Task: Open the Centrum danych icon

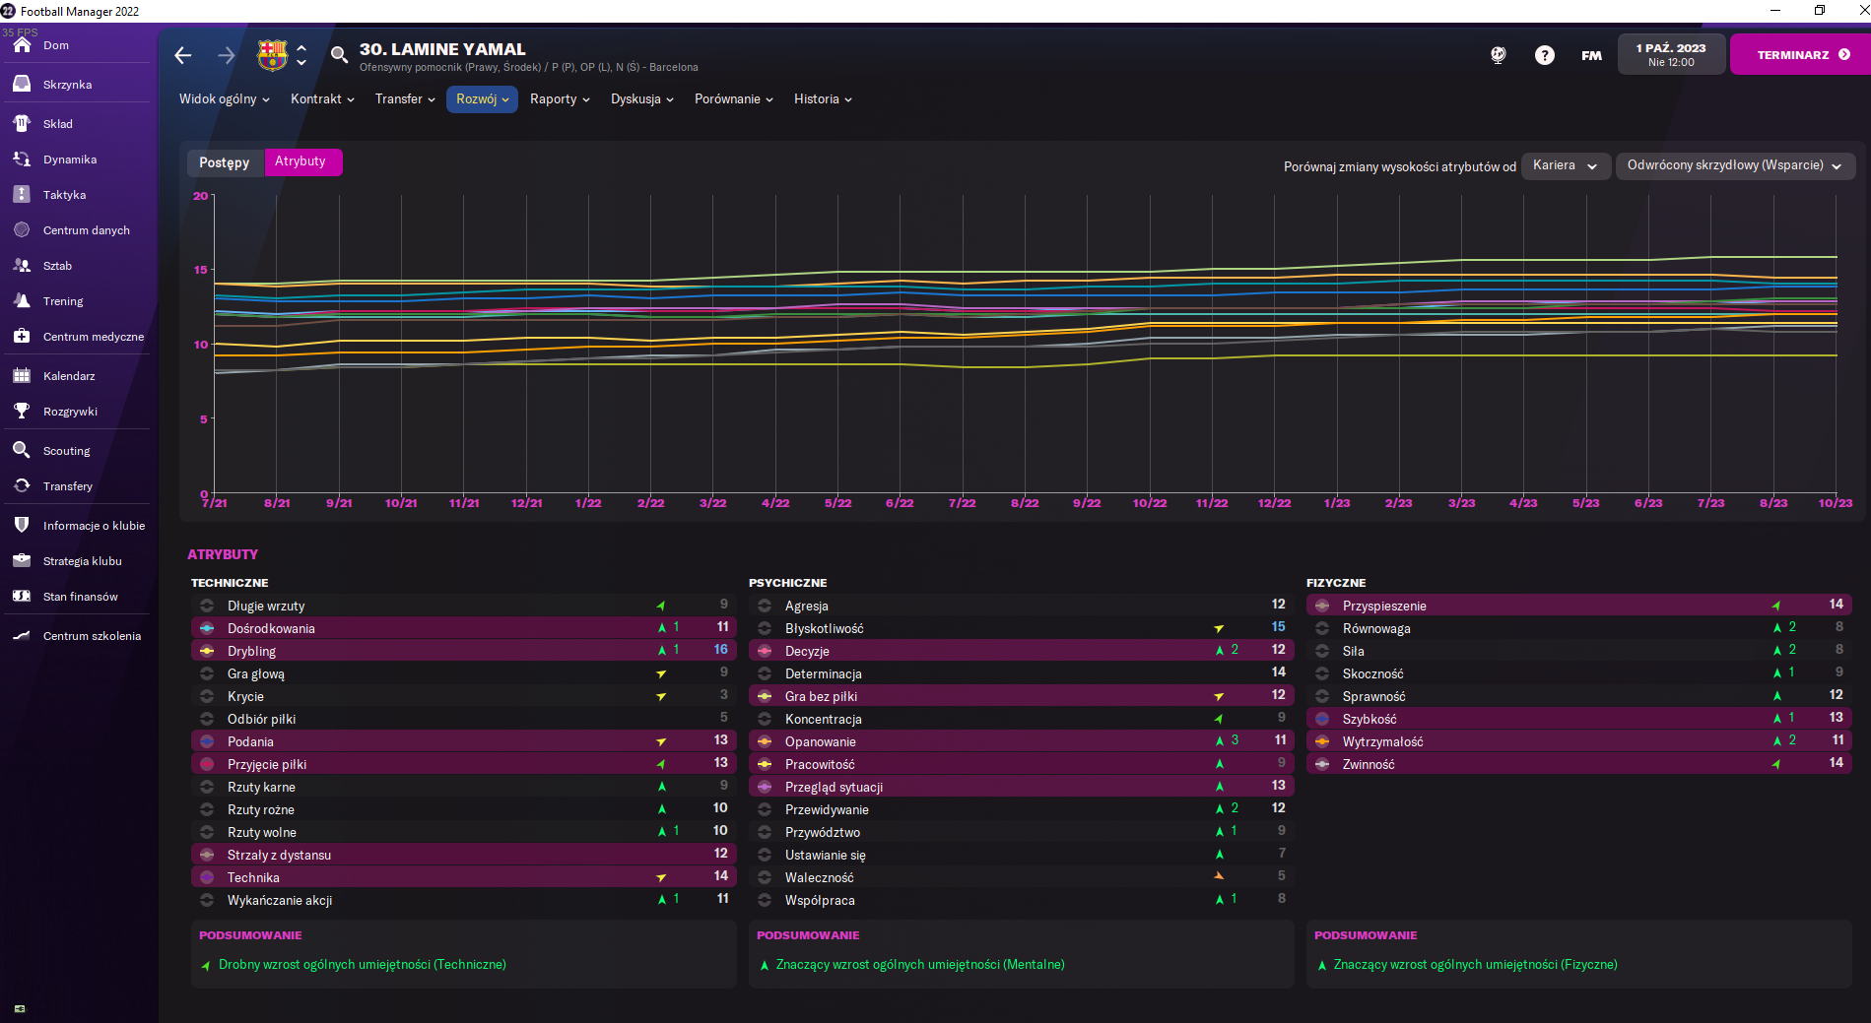Action: pyautogui.click(x=22, y=230)
